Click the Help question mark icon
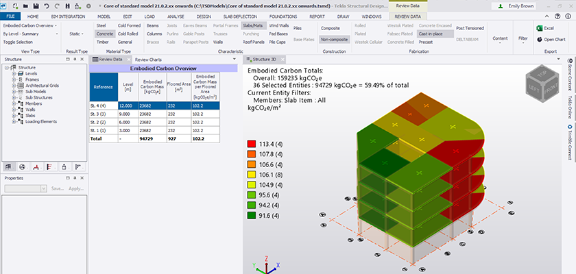576x274 pixels. pyautogui.click(x=558, y=16)
